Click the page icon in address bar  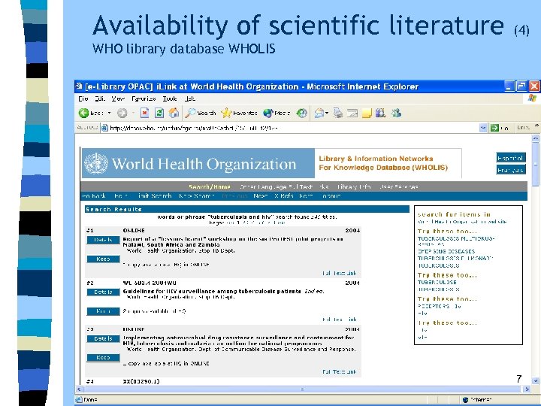pos(104,128)
